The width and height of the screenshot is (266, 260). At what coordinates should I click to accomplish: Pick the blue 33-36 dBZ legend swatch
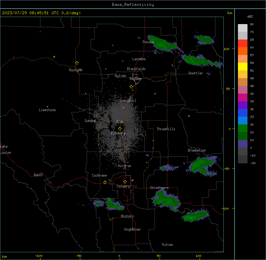243,113
